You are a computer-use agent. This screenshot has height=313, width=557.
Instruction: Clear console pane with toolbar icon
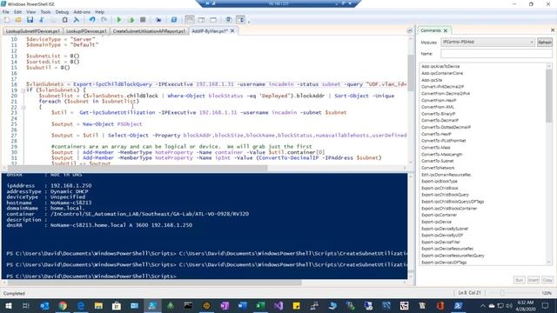click(76, 20)
